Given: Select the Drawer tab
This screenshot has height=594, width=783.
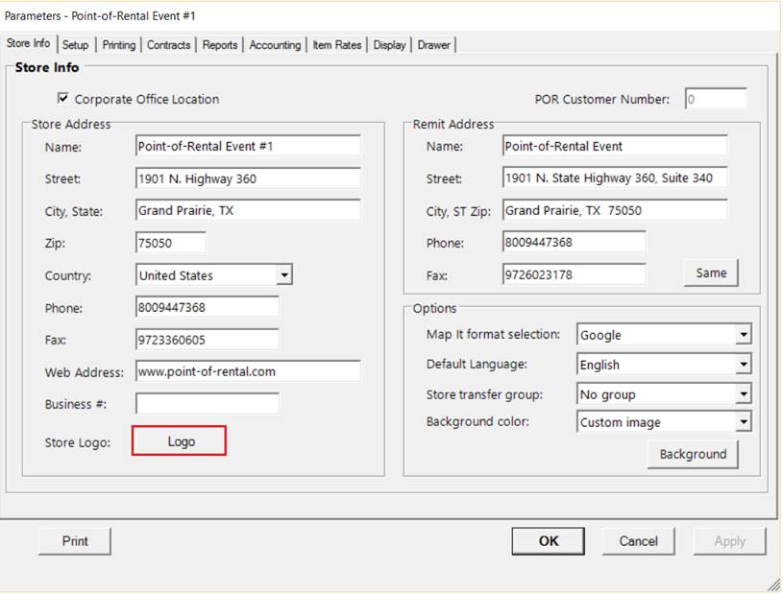Looking at the screenshot, I should click(x=434, y=45).
